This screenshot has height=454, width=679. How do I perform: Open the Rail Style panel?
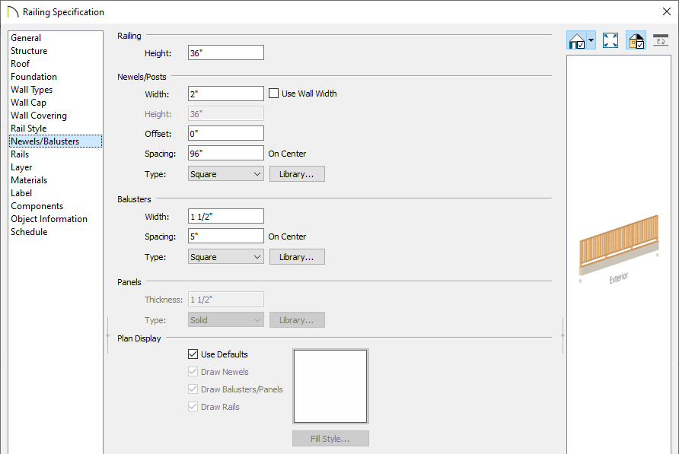tap(28, 129)
